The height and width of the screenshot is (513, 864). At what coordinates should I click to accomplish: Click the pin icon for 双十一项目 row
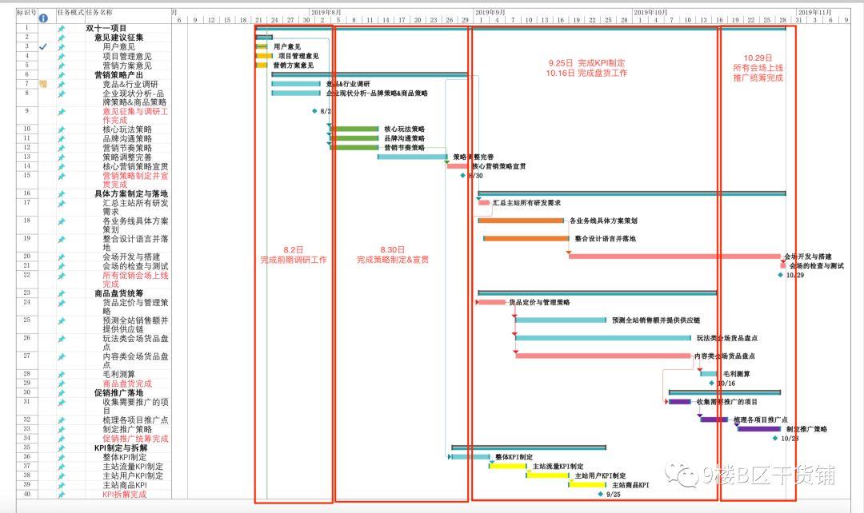[x=62, y=28]
